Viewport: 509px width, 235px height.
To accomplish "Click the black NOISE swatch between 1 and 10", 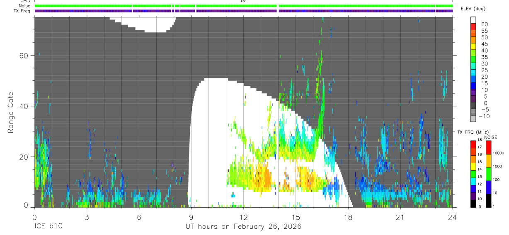I will tap(488, 201).
